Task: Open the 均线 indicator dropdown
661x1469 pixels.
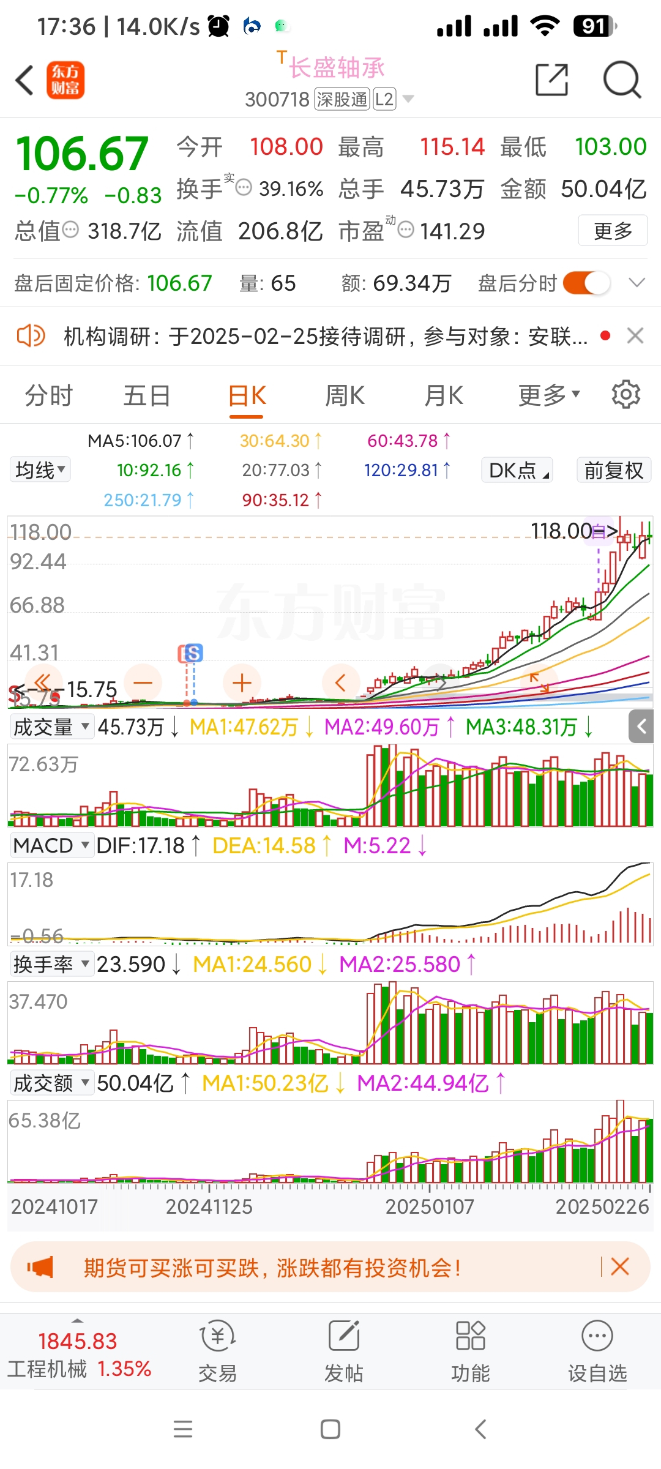Action: (x=40, y=470)
